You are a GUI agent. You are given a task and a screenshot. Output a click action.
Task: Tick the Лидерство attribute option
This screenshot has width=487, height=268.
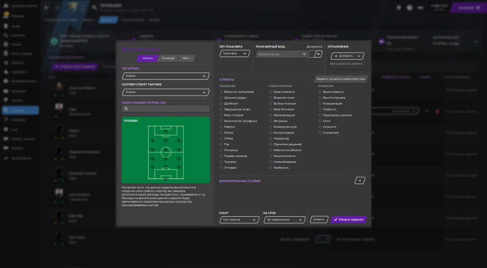point(271,138)
